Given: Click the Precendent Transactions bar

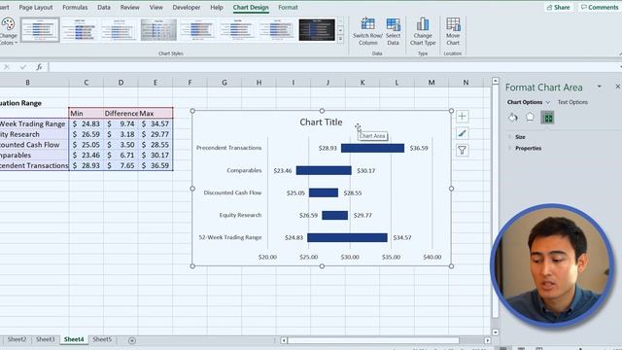Looking at the screenshot, I should [372, 148].
